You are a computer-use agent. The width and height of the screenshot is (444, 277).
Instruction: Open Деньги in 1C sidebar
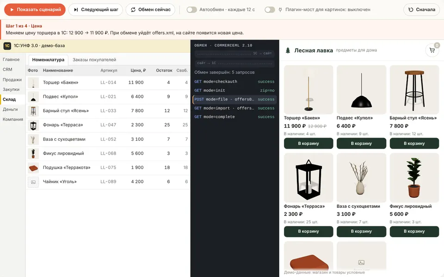(10, 109)
